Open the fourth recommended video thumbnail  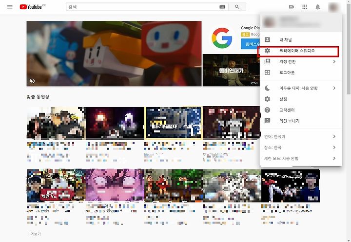pyautogui.click(x=232, y=123)
